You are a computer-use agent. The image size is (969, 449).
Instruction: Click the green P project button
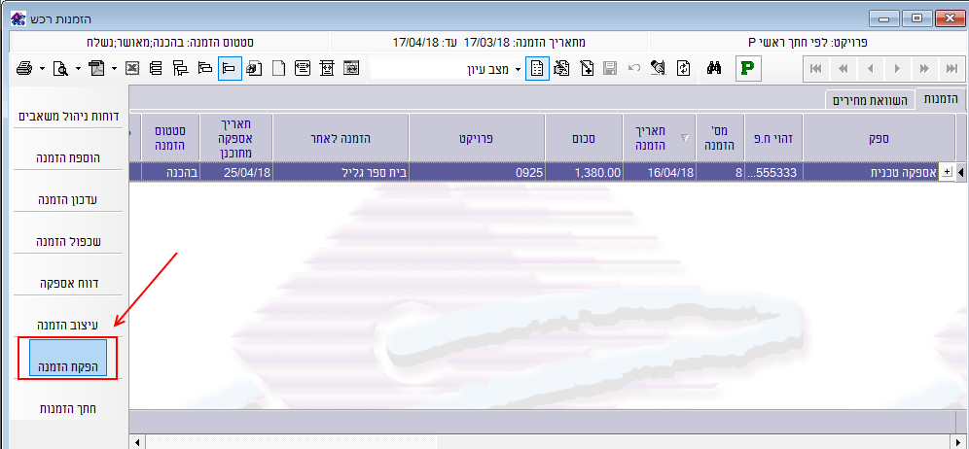pos(748,68)
